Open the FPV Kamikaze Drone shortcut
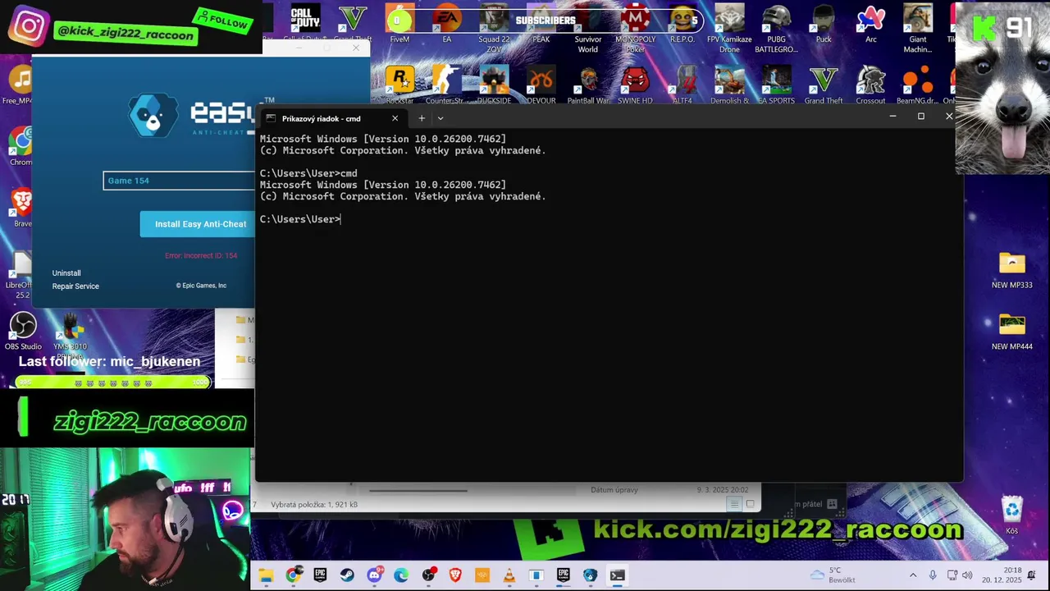1050x591 pixels. pyautogui.click(x=729, y=29)
